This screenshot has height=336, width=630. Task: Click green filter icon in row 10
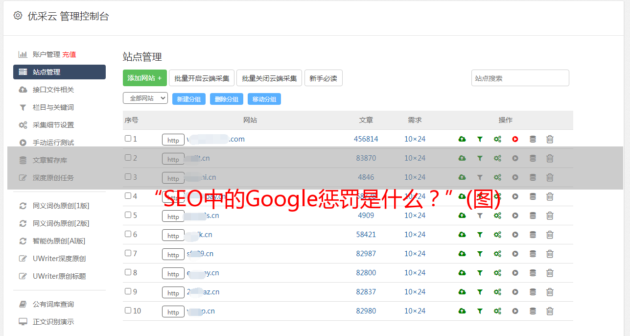[480, 311]
